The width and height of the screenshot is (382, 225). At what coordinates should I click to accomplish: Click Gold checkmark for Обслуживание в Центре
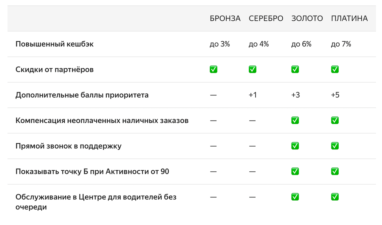coord(295,197)
